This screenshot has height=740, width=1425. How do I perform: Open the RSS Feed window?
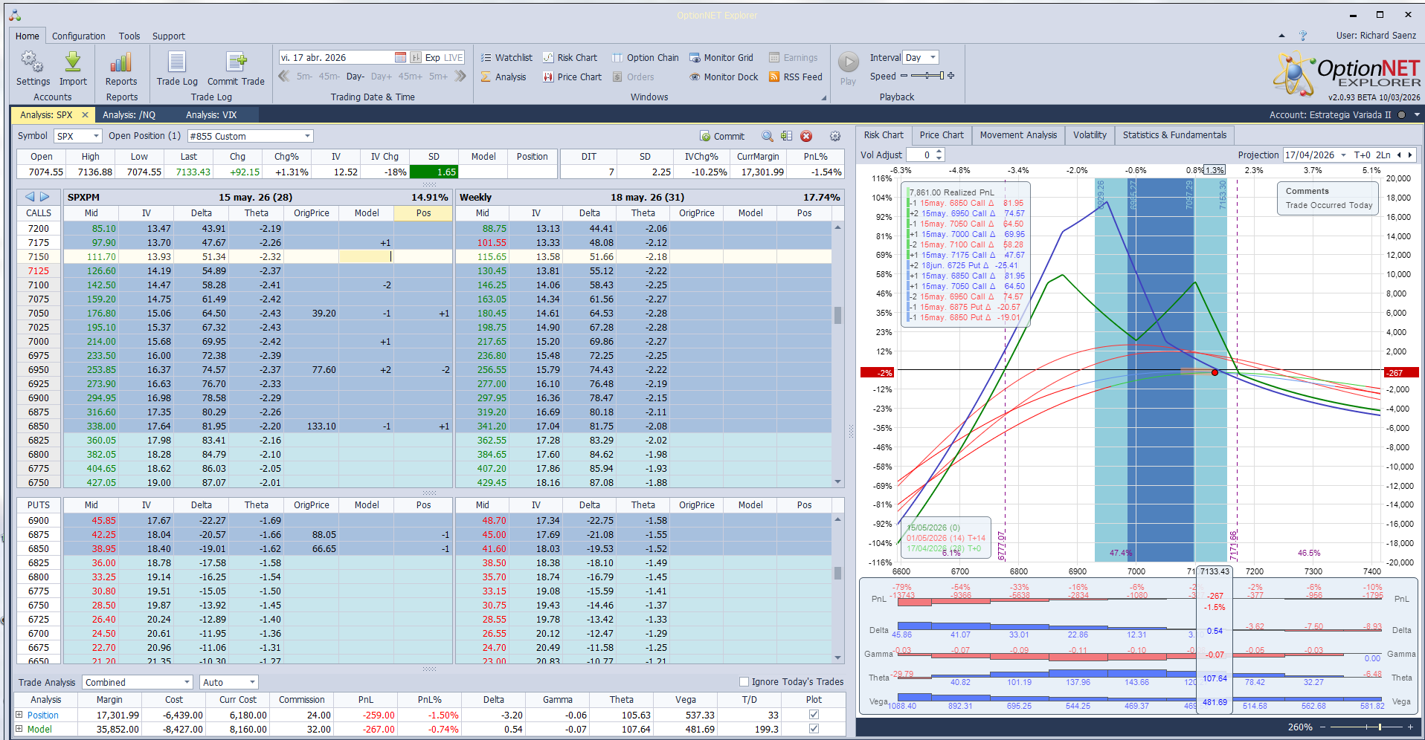(x=795, y=77)
